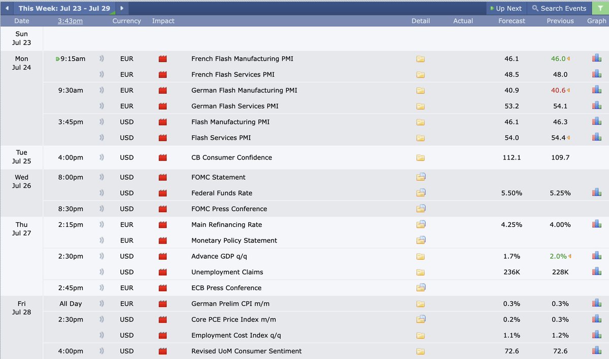Open detail folder for German Flash Services PMI
Image resolution: width=609 pixels, height=359 pixels.
420,106
